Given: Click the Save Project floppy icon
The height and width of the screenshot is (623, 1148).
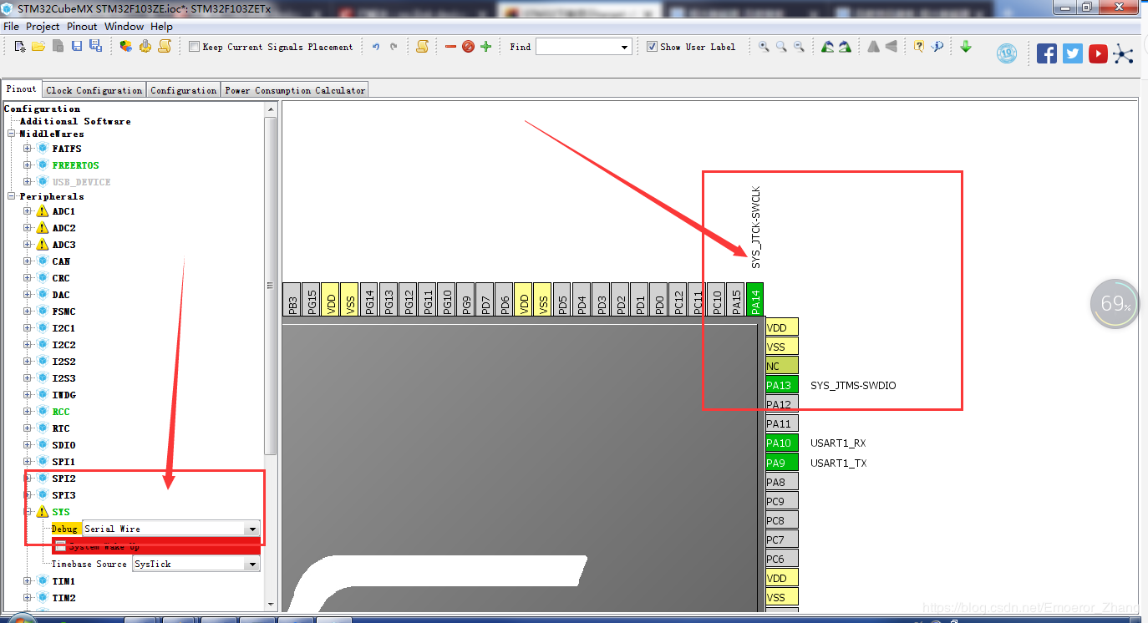Looking at the screenshot, I should click(x=77, y=47).
